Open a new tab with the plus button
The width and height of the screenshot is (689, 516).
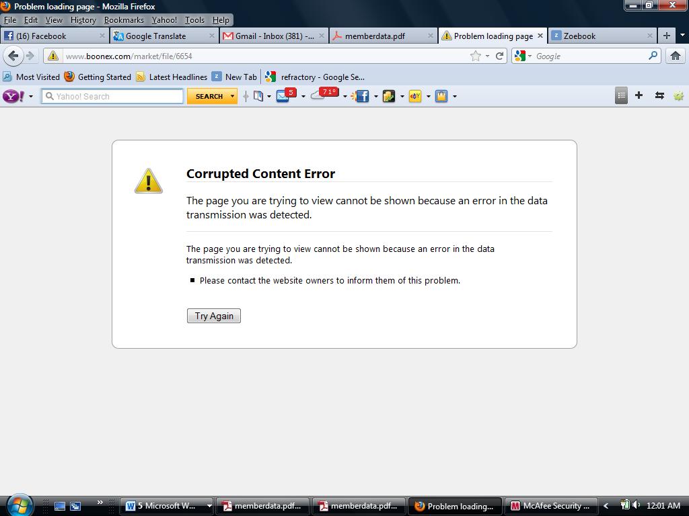pos(667,36)
